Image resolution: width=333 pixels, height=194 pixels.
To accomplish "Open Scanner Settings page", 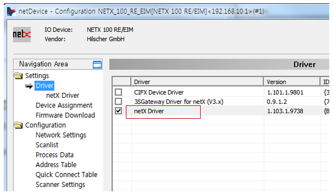I will coord(60,185).
